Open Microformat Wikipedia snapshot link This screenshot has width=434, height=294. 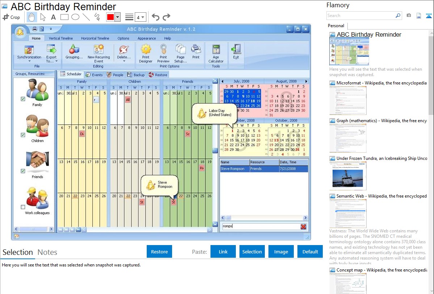tap(381, 83)
